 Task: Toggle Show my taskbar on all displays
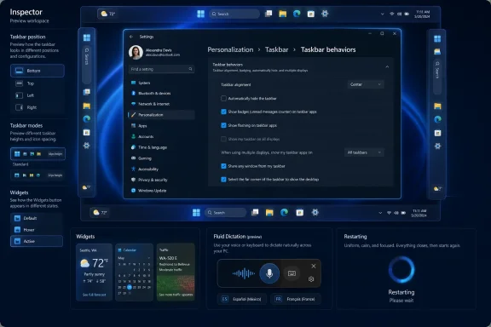[223, 139]
